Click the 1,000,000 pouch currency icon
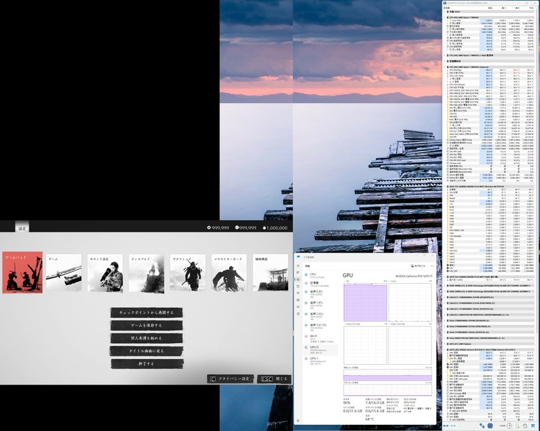Viewport: 540px width, 431px height. point(264,228)
